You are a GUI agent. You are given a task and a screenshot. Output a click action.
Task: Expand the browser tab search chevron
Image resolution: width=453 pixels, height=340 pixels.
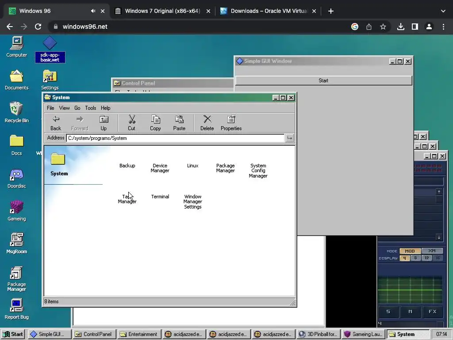coord(443,11)
